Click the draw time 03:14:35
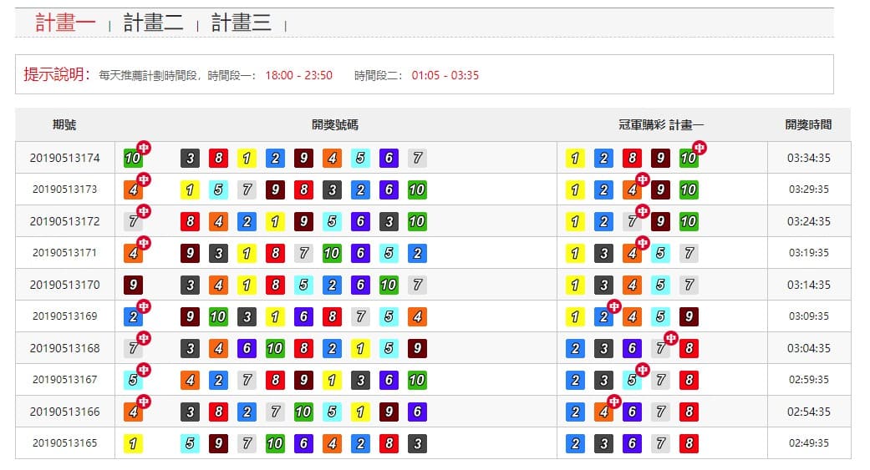 coord(808,285)
